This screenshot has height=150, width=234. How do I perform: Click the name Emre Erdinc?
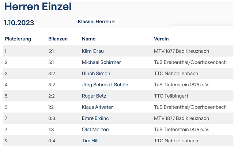[x=94, y=118]
